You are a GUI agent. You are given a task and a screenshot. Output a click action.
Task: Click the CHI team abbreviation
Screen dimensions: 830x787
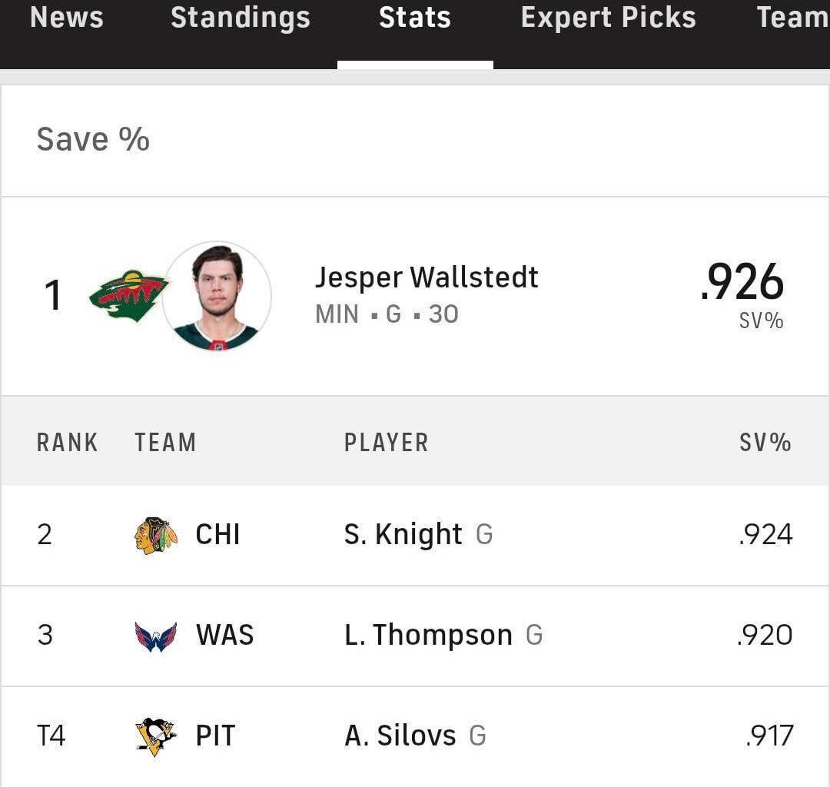218,534
